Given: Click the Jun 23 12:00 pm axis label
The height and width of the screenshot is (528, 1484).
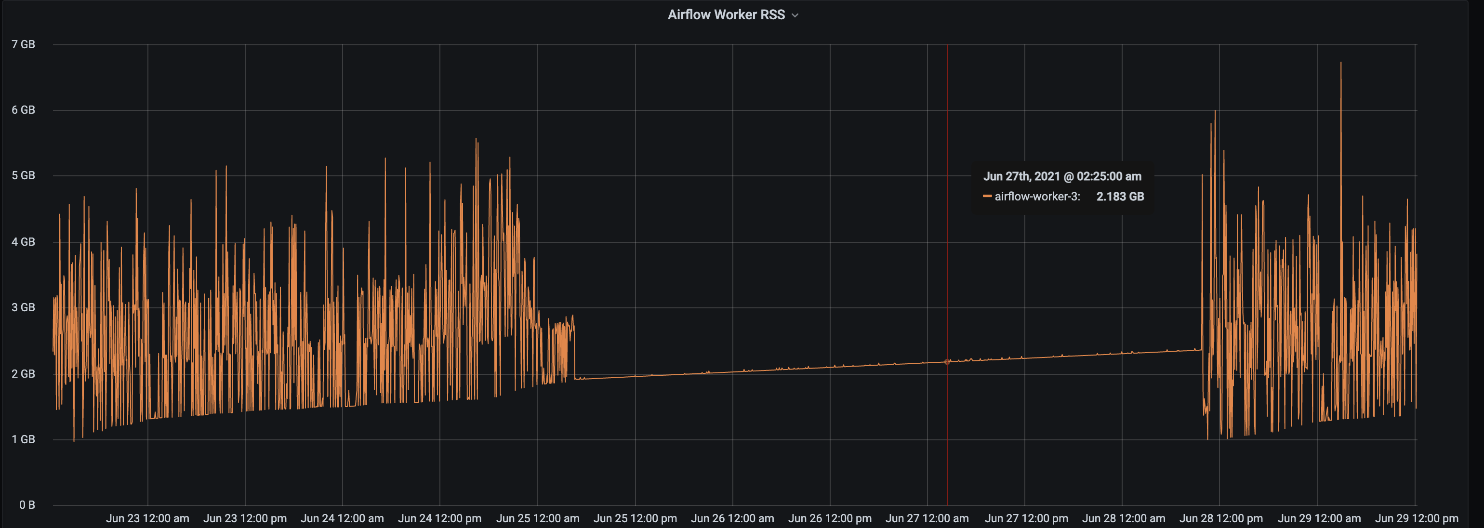Looking at the screenshot, I should tap(245, 518).
